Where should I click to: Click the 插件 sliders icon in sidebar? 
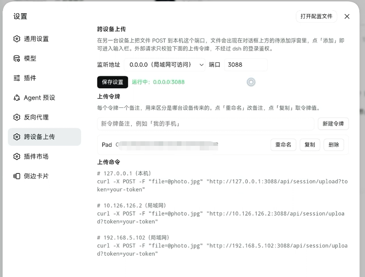coord(17,78)
